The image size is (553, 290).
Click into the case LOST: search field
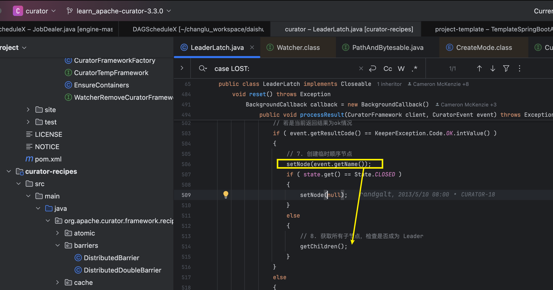pos(283,69)
